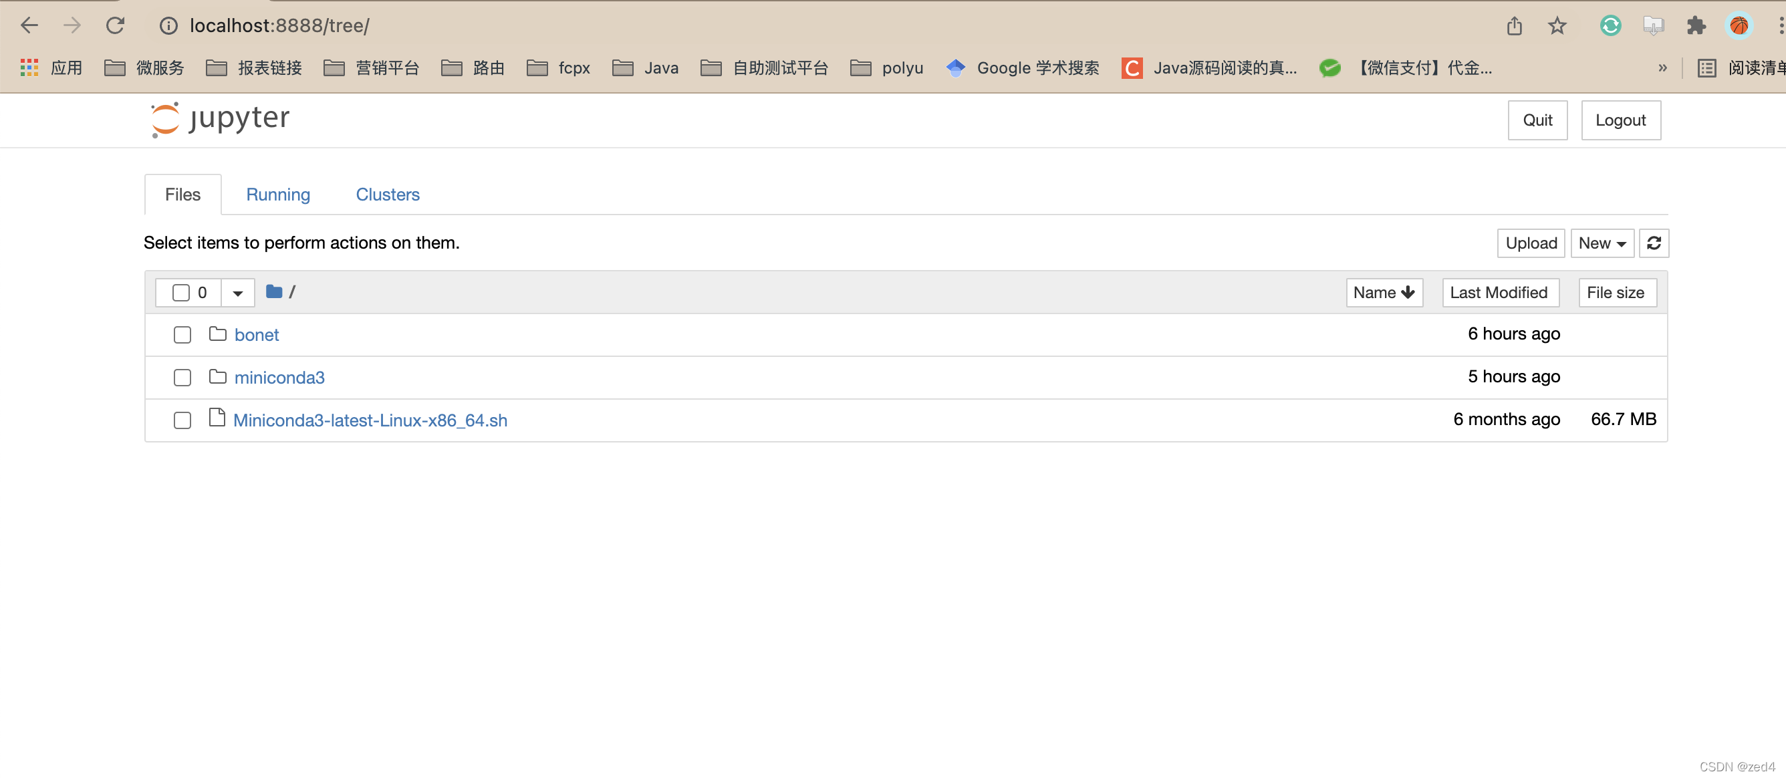Go back with the browser back arrow
The image size is (1786, 778).
(x=29, y=25)
